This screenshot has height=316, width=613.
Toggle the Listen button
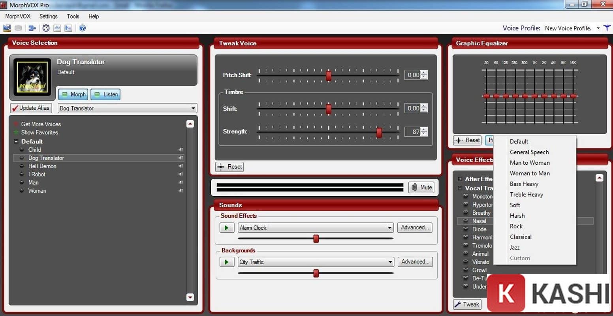(x=105, y=94)
